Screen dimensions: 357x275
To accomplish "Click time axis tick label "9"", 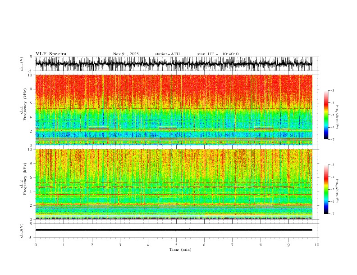I will (x=288, y=245).
